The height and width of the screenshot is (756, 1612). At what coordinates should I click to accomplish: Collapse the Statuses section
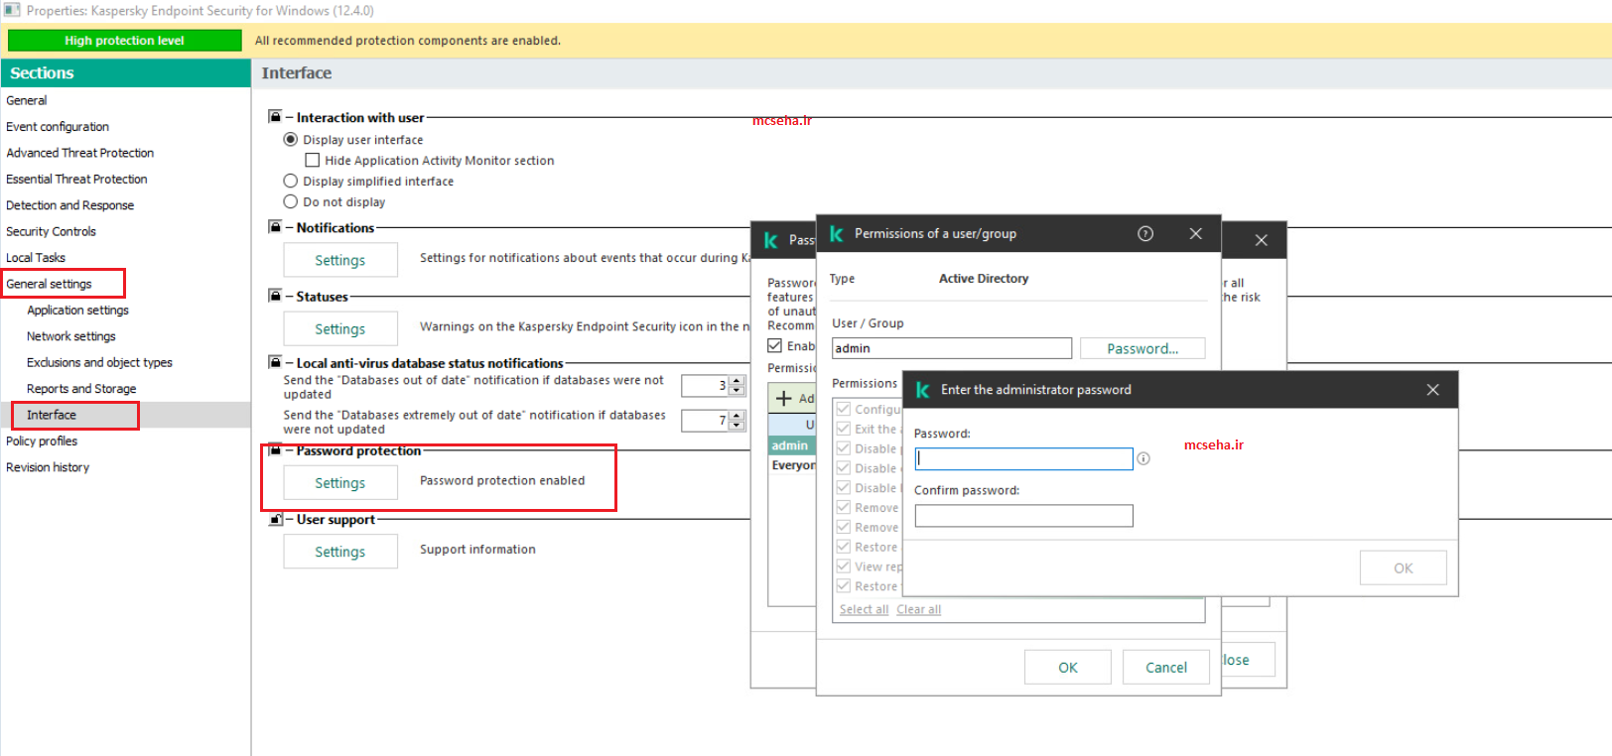click(x=290, y=296)
